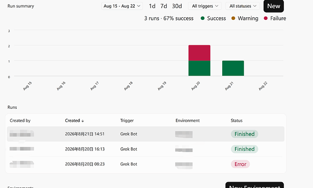Toggle the Failure legend dot
This screenshot has height=188, width=313.
click(265, 18)
